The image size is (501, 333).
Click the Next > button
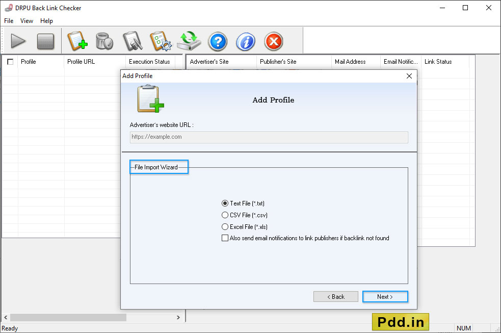click(385, 297)
